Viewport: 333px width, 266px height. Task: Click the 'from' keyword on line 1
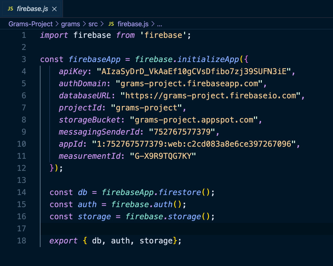[x=125, y=35]
